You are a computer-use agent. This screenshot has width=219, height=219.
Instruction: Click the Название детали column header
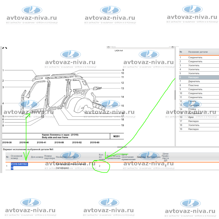(x=198, y=52)
